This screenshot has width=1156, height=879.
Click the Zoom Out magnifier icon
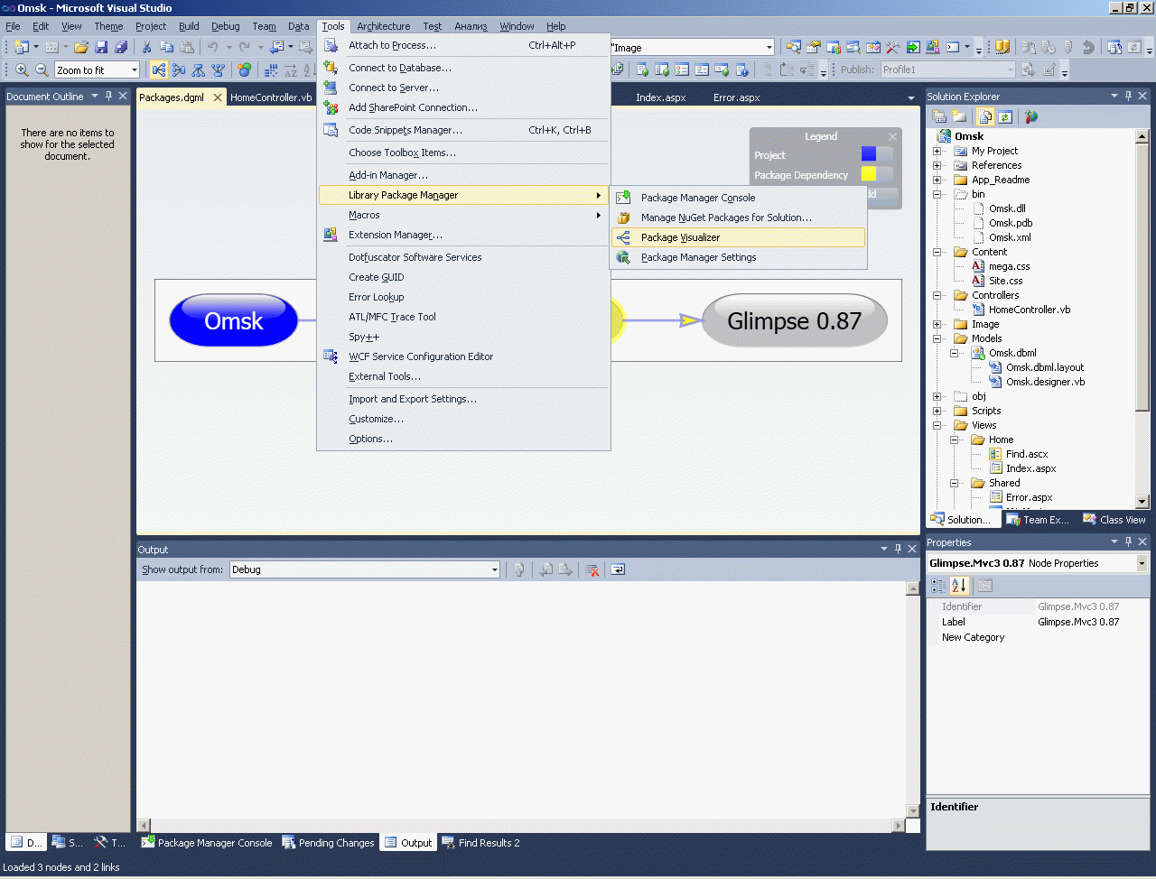point(42,69)
